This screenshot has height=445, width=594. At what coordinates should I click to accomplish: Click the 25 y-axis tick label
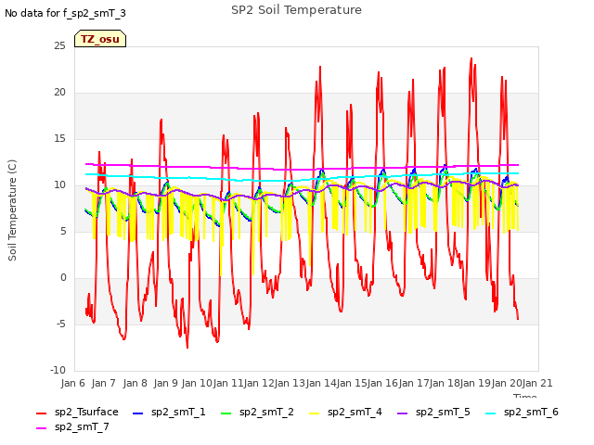[x=59, y=45]
